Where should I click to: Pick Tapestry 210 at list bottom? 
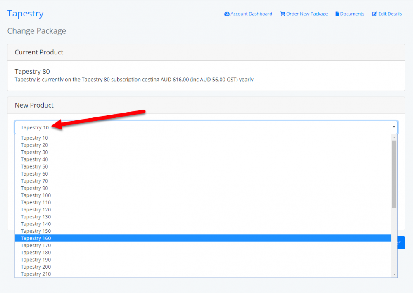[x=203, y=274]
